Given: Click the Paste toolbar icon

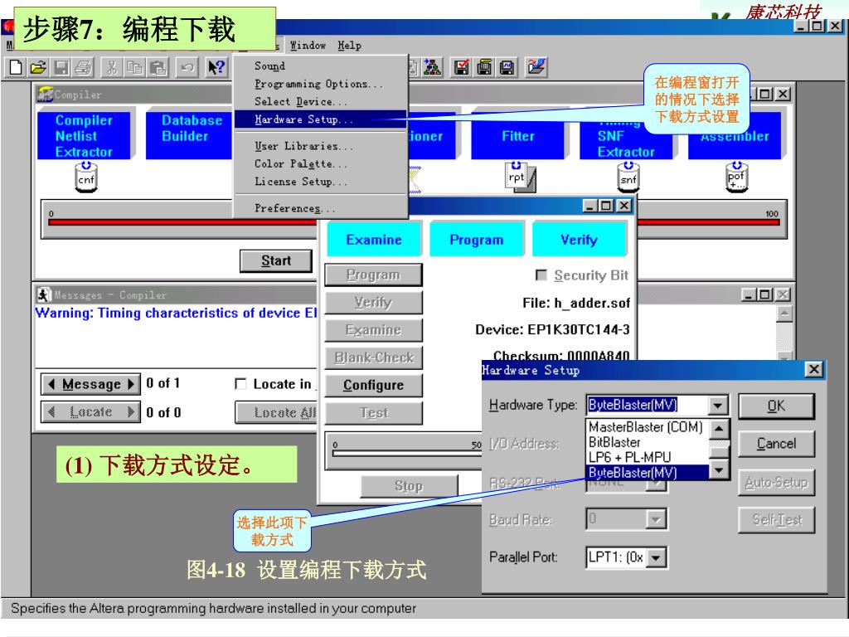Looking at the screenshot, I should pos(158,68).
